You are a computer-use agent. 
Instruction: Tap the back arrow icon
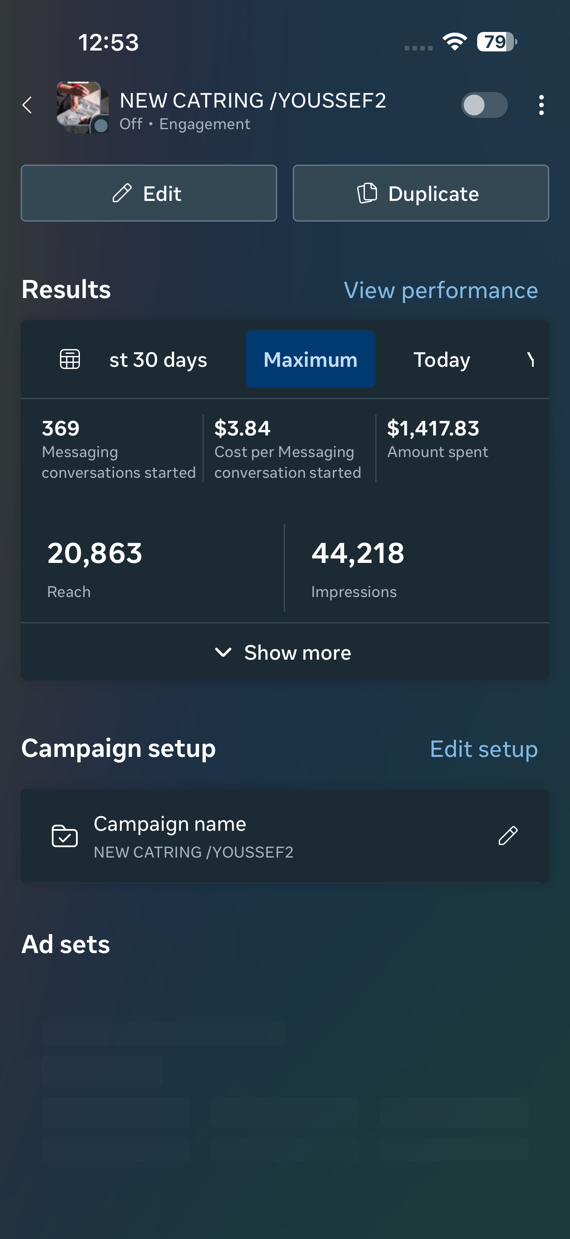tap(27, 105)
